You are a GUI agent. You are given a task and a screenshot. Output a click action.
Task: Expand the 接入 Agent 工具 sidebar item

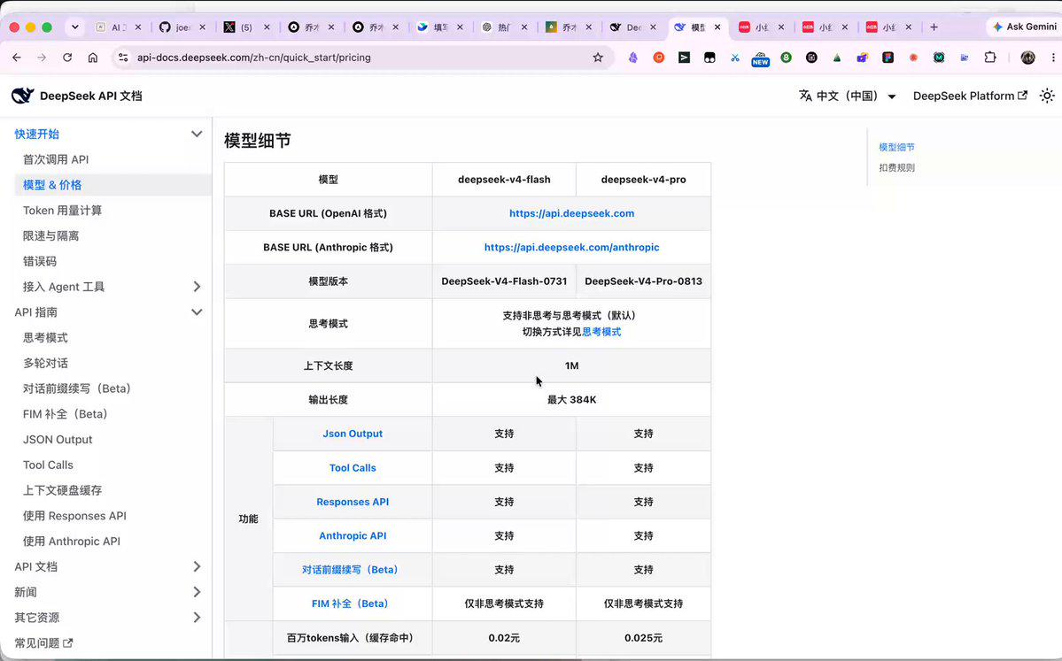coord(197,287)
